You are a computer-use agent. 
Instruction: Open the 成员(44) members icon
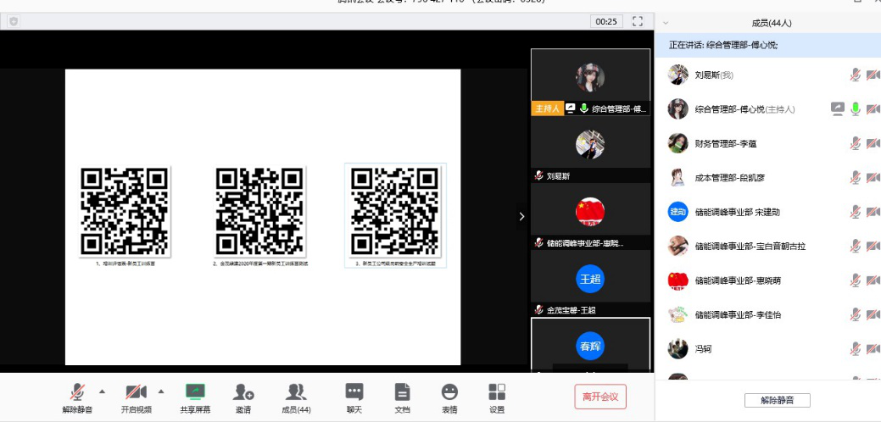click(296, 391)
